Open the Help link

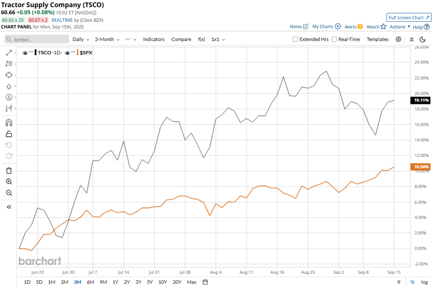click(x=421, y=27)
